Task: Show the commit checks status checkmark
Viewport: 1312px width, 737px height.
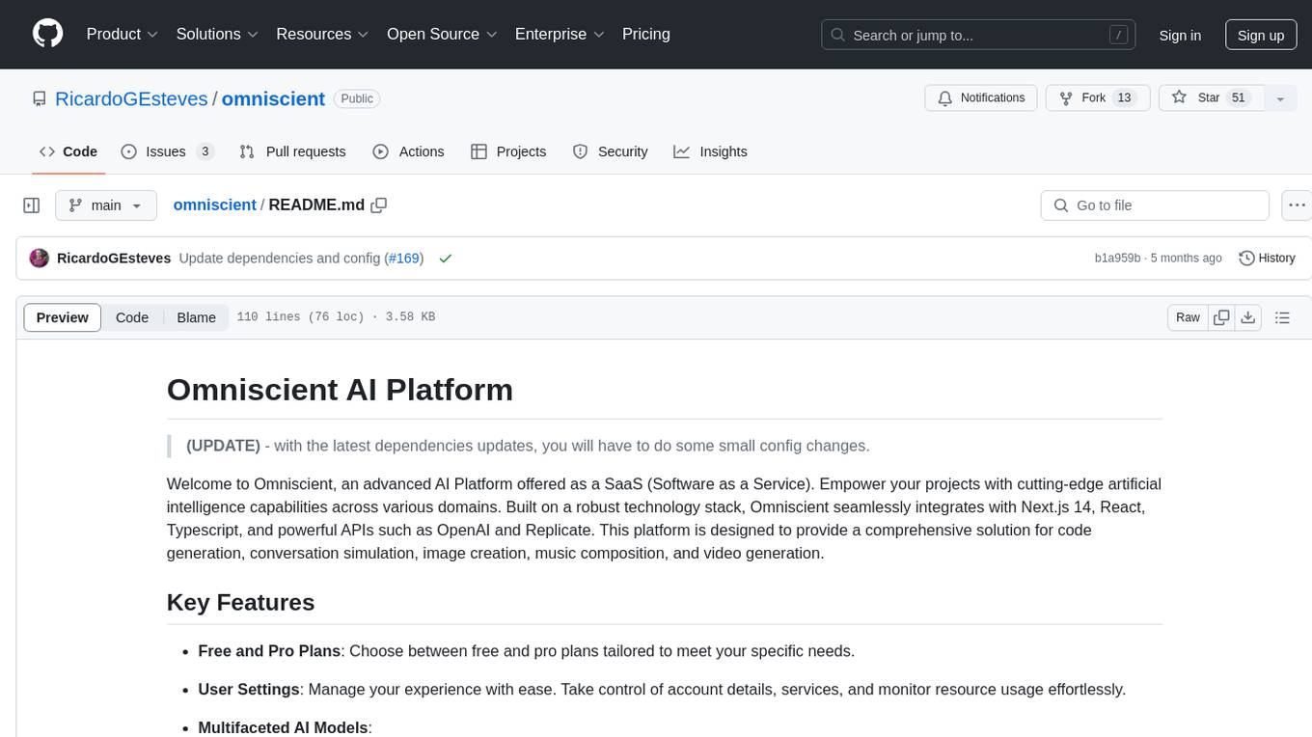Action: pyautogui.click(x=445, y=259)
